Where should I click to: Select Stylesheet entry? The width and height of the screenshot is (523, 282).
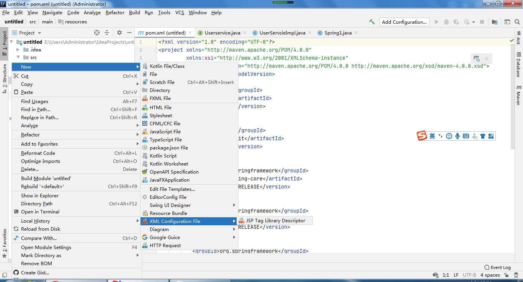click(189, 116)
